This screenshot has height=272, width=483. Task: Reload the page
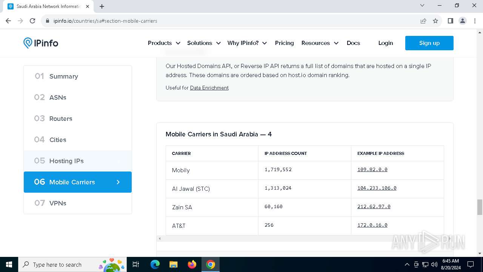point(32,21)
